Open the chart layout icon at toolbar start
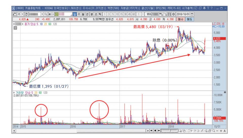The height and width of the screenshot is (138, 243). click(15, 14)
